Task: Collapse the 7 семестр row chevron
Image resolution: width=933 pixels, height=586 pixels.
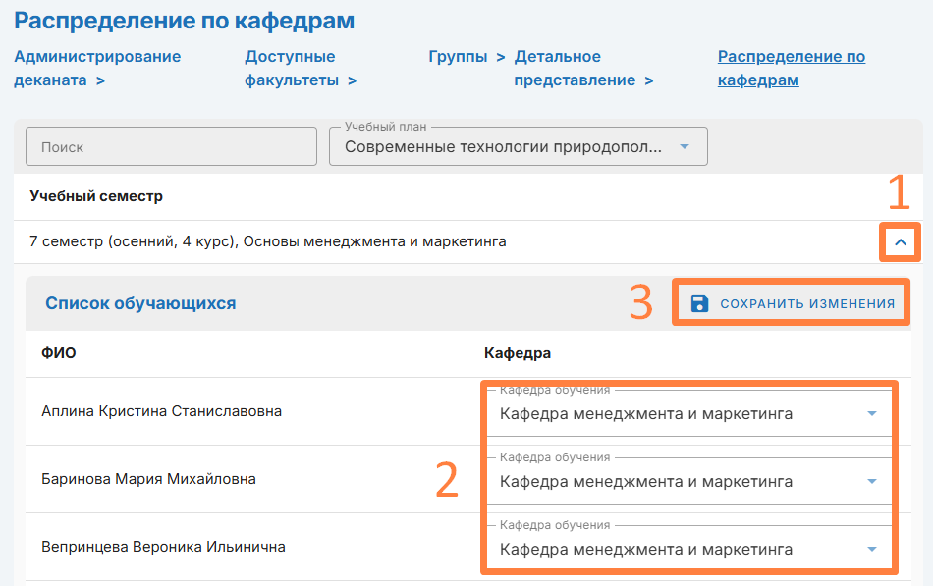Action: pyautogui.click(x=901, y=241)
